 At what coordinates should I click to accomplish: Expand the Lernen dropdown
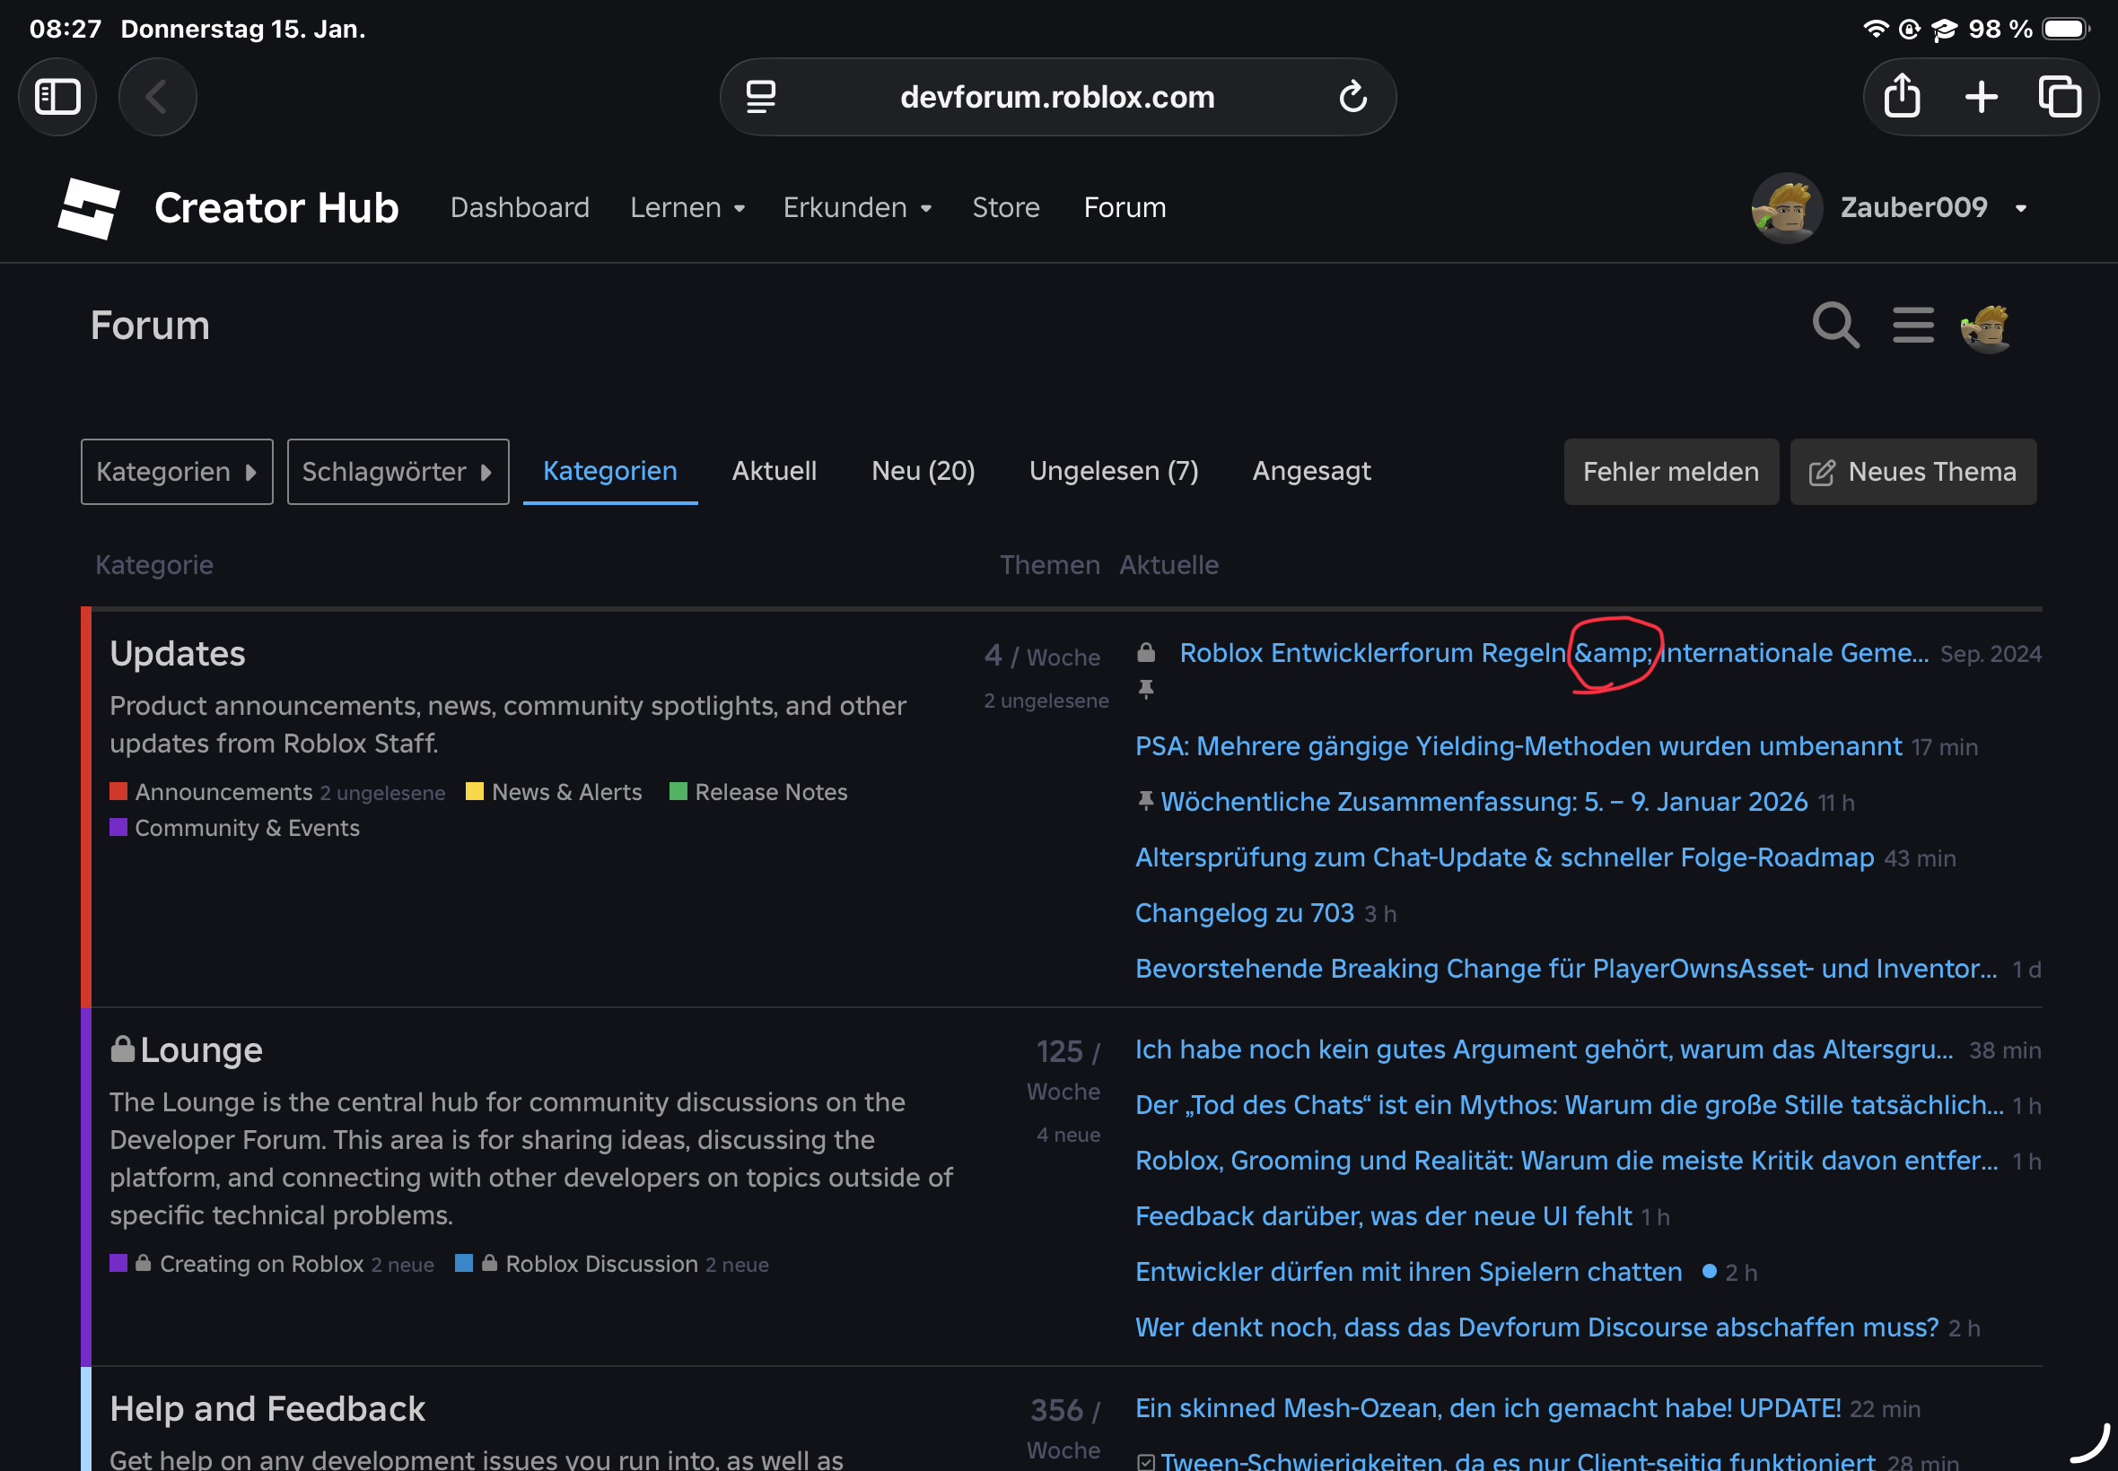click(x=687, y=208)
